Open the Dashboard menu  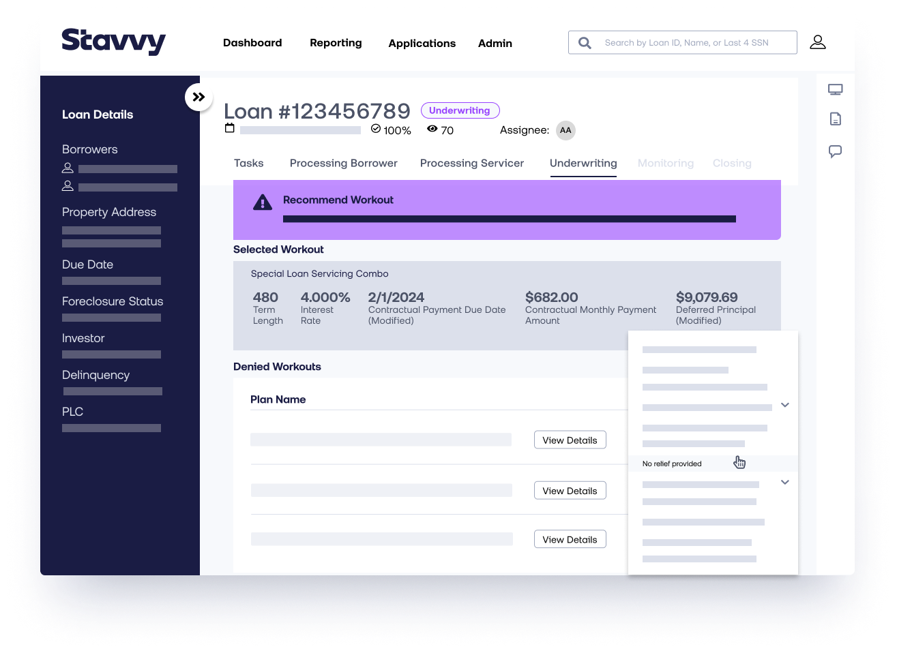[252, 43]
